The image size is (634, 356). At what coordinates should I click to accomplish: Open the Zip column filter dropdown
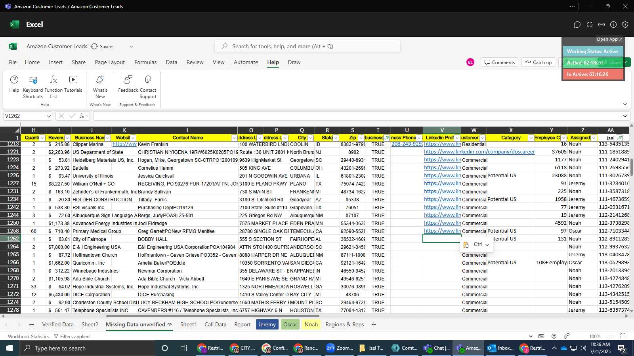[361, 138]
